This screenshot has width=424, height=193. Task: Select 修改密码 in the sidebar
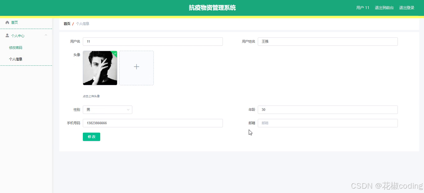[16, 47]
